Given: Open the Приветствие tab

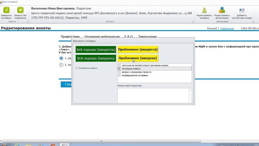Looking at the screenshot, I should point(70,36).
